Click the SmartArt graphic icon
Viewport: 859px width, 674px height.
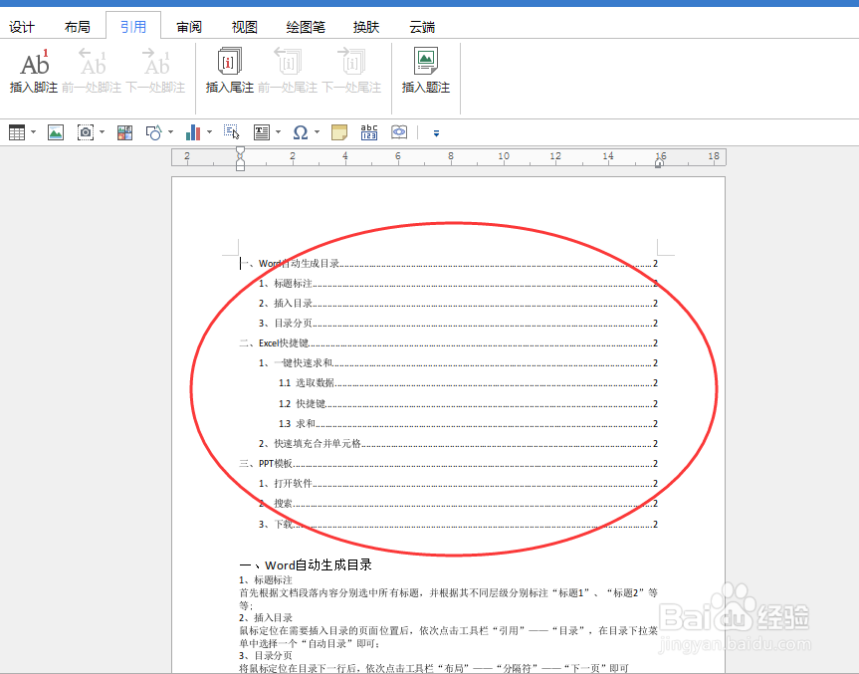point(123,131)
